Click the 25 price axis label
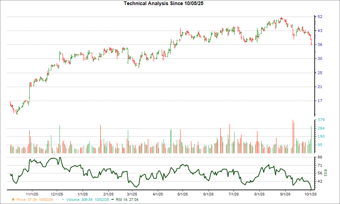The height and width of the screenshot is (204, 340). [320, 73]
